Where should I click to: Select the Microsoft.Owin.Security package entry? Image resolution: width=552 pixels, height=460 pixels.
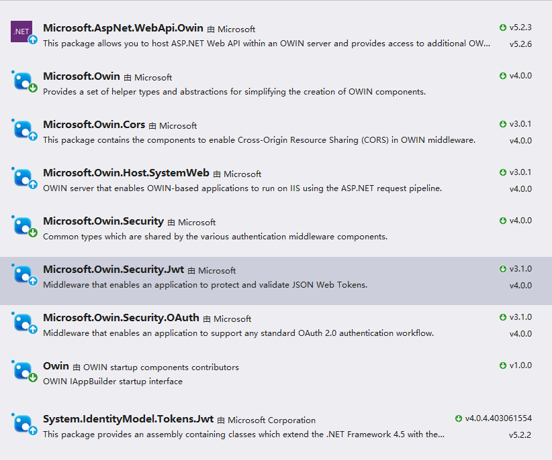tap(269, 228)
